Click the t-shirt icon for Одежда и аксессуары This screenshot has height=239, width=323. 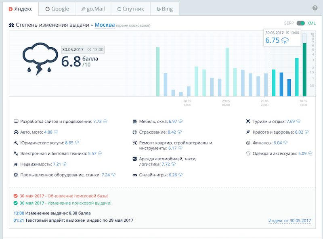248,154
